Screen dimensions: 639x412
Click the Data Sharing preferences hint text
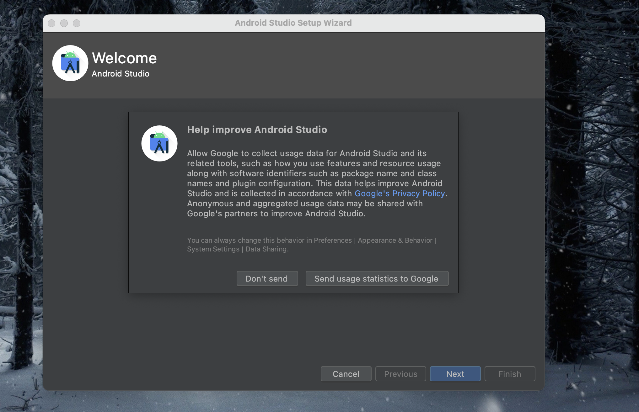click(311, 245)
